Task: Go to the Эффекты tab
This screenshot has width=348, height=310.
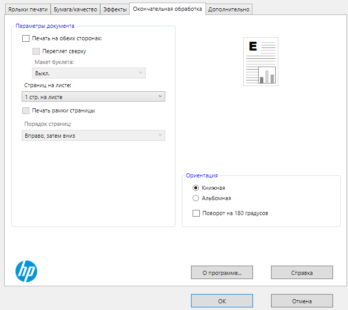Action: tap(115, 9)
